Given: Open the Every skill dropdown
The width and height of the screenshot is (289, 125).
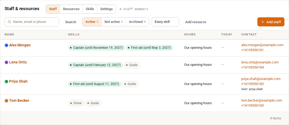Looking at the screenshot, I should (x=165, y=22).
